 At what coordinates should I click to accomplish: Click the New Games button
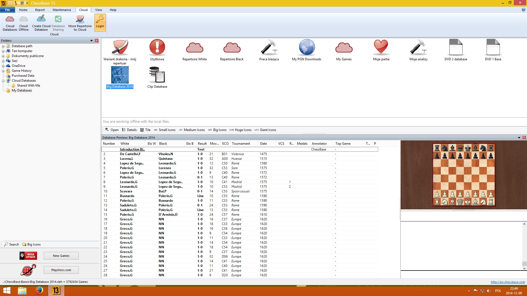pyautogui.click(x=61, y=256)
